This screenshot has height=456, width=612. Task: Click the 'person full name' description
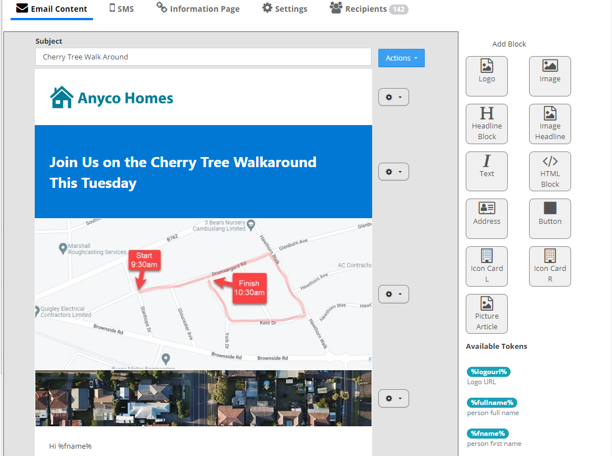pos(493,413)
